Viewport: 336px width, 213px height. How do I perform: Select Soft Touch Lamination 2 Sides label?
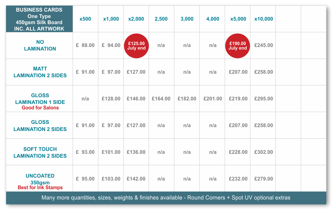pyautogui.click(x=40, y=153)
